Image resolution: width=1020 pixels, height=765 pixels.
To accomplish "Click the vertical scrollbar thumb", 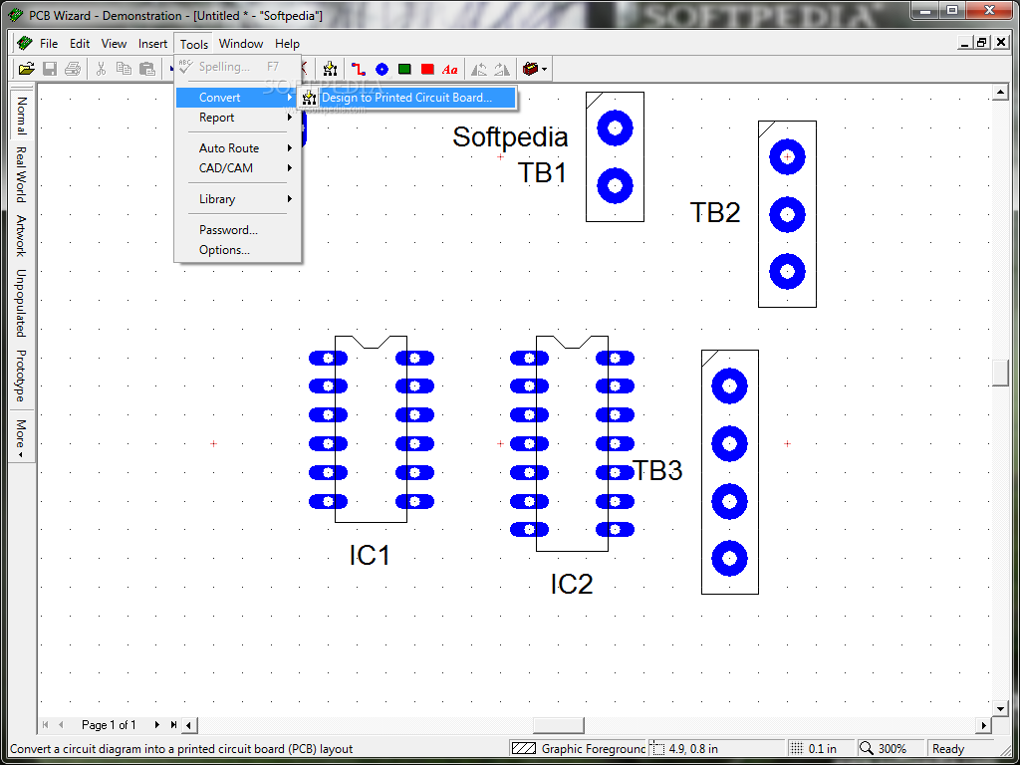I will pyautogui.click(x=1000, y=373).
